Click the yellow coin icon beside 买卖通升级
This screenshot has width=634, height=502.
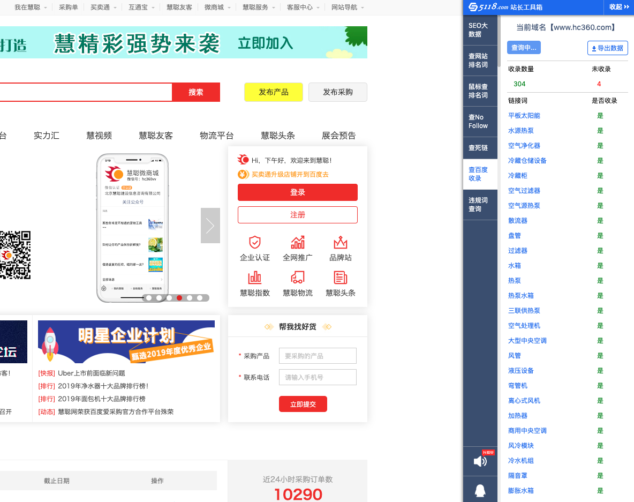click(243, 174)
